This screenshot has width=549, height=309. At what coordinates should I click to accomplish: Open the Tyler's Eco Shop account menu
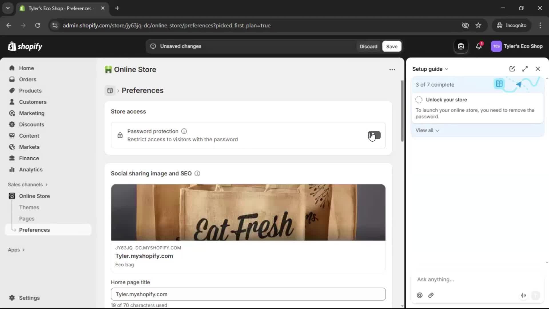click(x=517, y=46)
